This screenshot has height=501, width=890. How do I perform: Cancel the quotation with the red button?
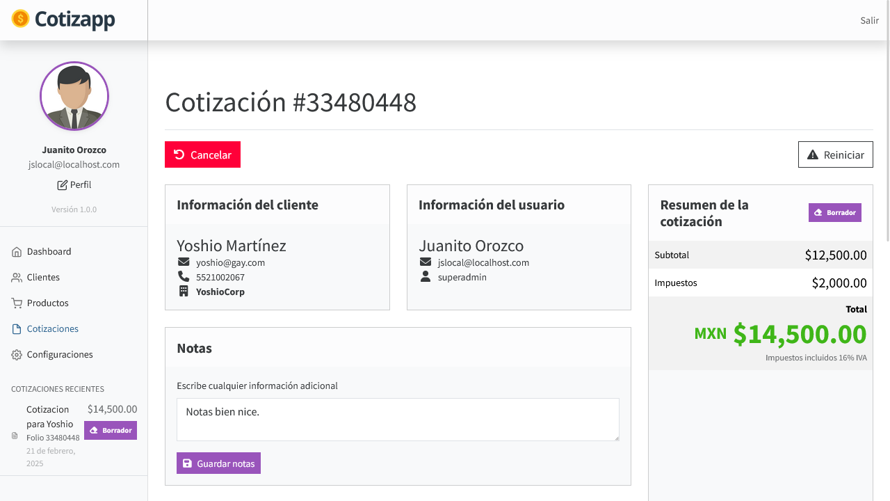tap(202, 154)
